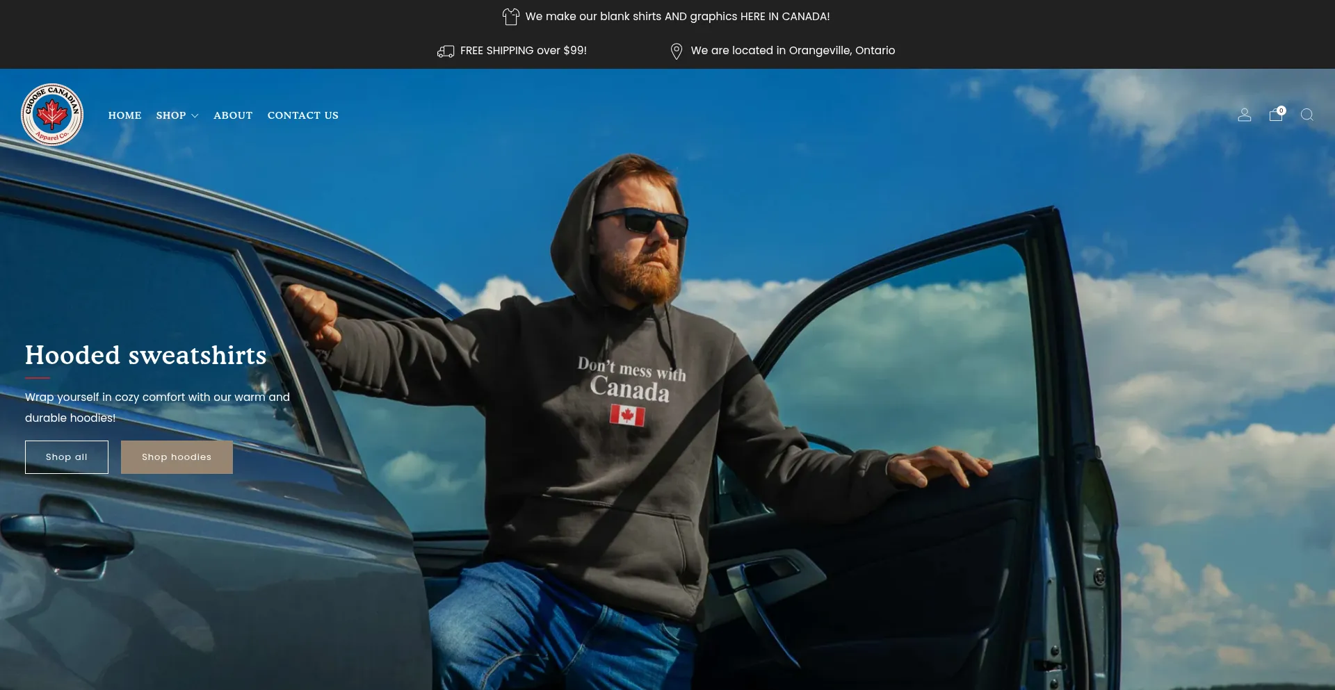Click the Shop hoodies button
Screen dimensions: 1335x690
177,457
